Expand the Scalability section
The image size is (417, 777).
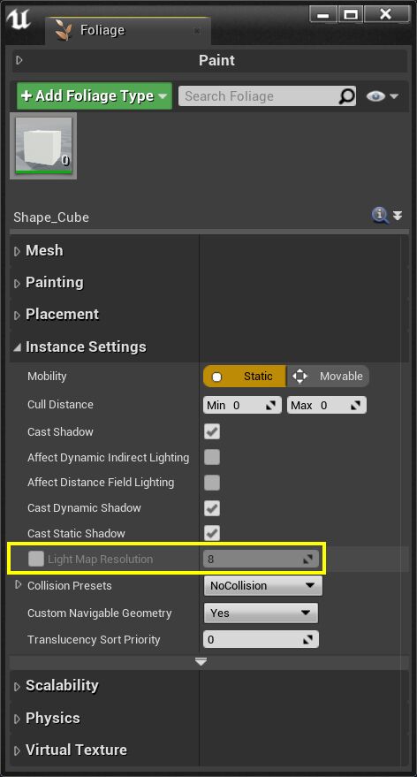coord(62,685)
